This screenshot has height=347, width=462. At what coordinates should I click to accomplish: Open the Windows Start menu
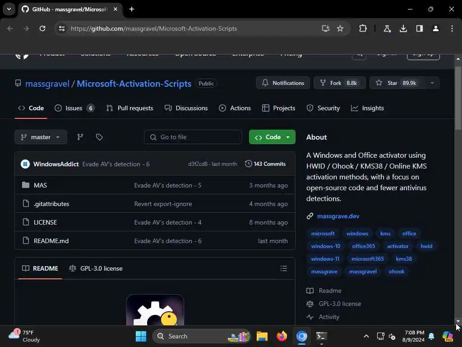[141, 336]
